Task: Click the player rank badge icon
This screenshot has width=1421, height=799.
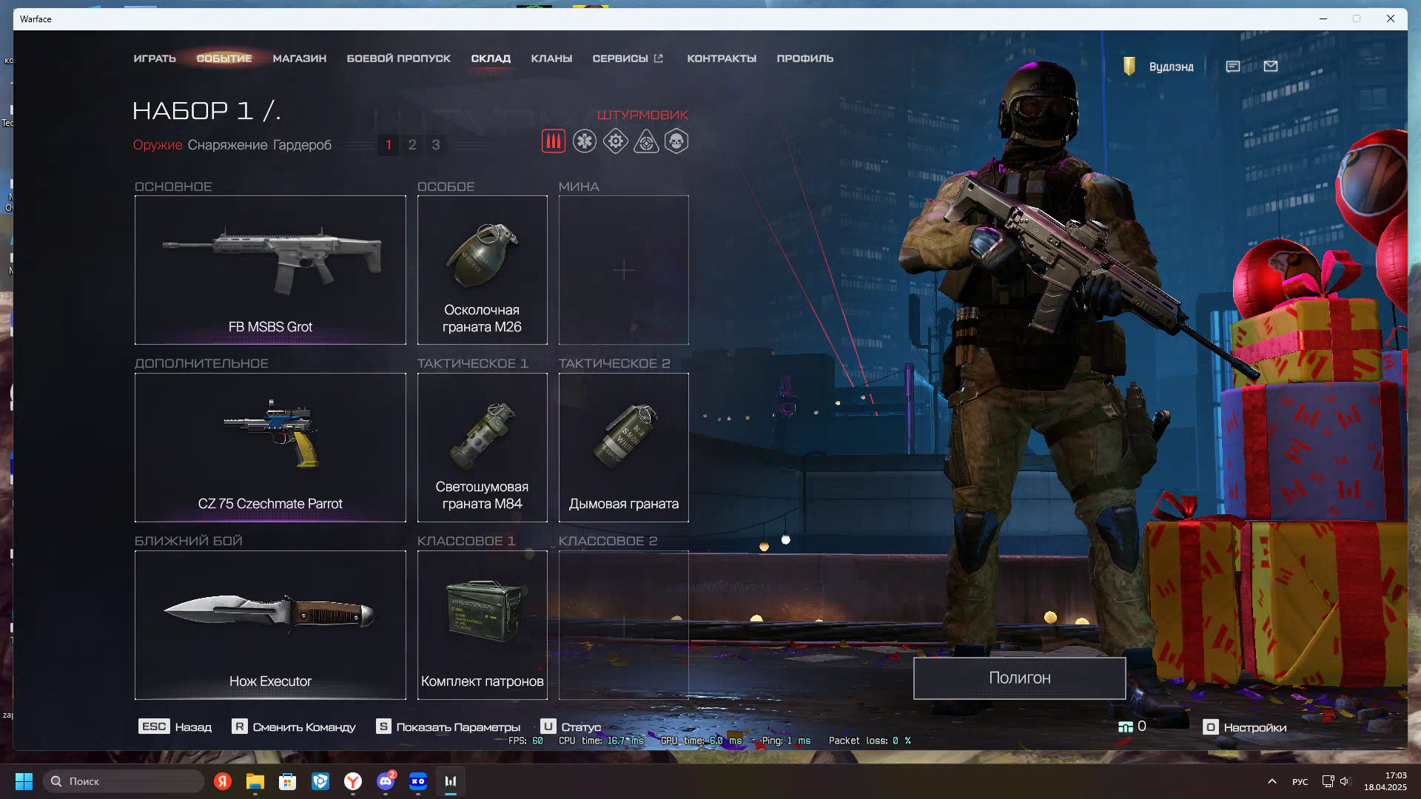Action: (1129, 67)
